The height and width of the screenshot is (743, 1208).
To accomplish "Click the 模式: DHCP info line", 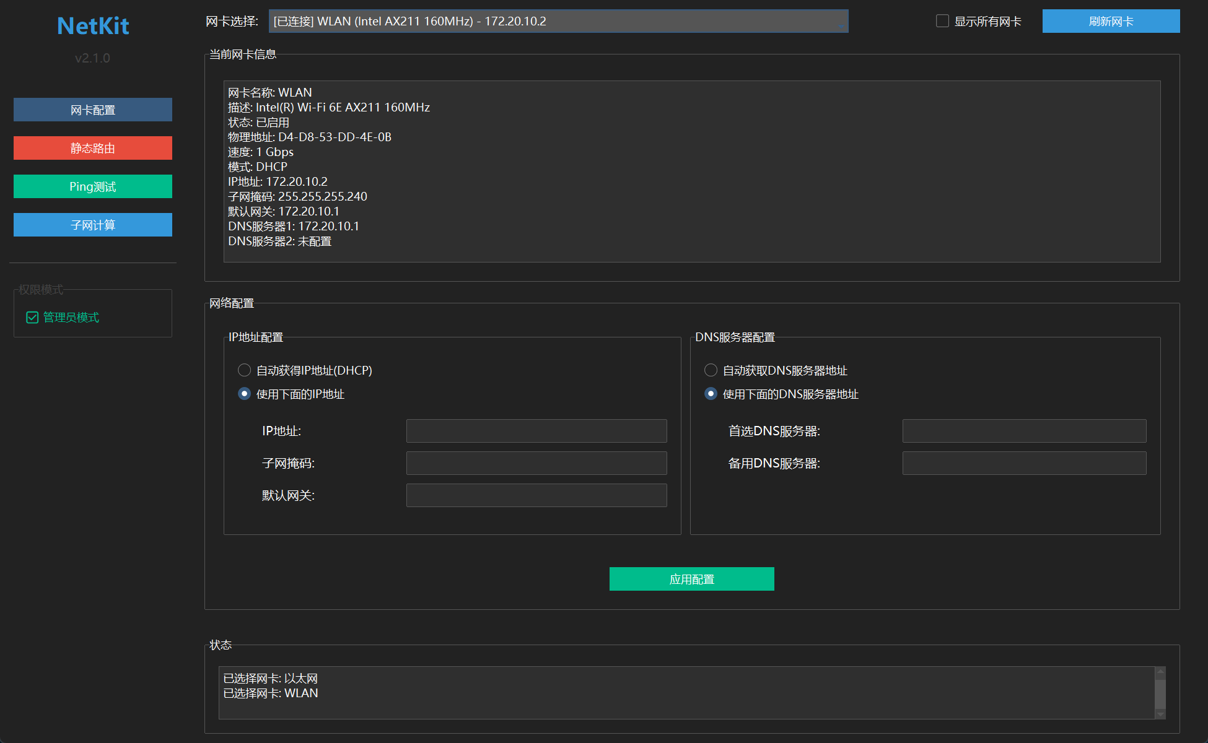I will (258, 167).
